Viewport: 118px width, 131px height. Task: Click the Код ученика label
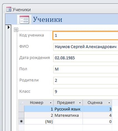(x=31, y=35)
